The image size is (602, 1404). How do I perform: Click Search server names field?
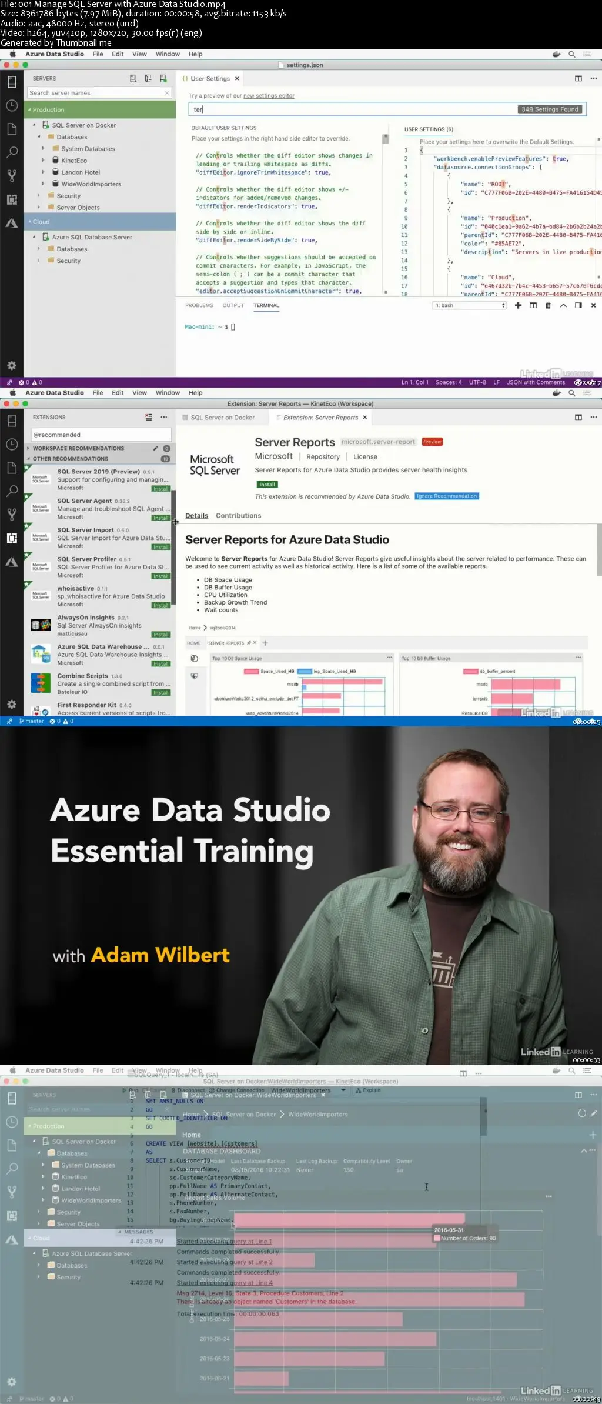pos(99,93)
